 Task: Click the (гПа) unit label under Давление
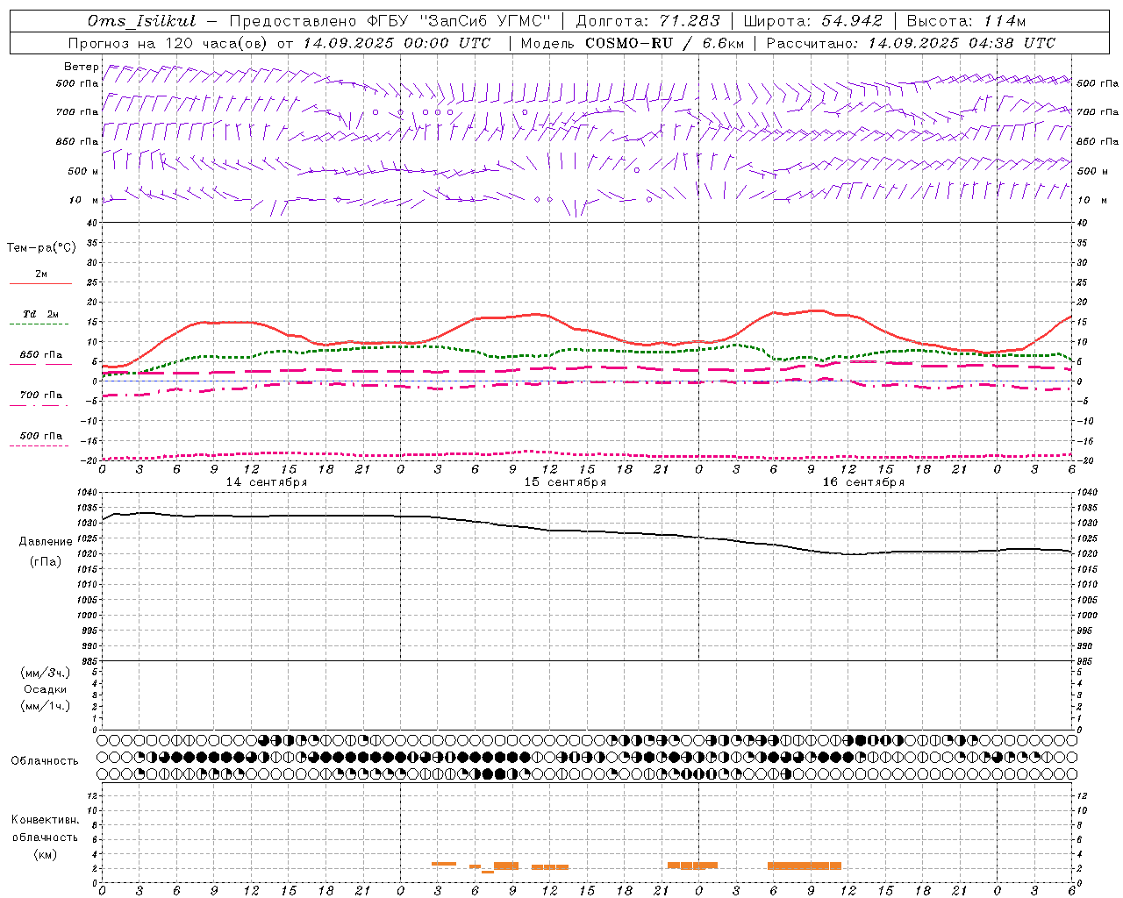46,562
